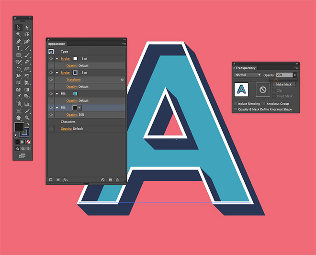Hide the black Fill attribute
The width and height of the screenshot is (316, 255).
(51, 108)
